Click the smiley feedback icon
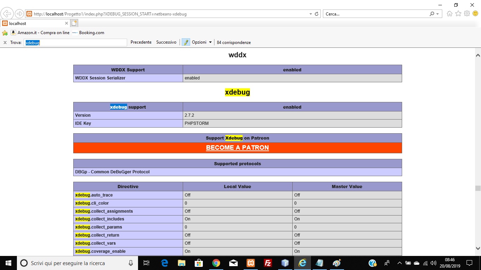 (475, 14)
